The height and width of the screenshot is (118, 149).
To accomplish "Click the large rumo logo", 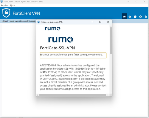I will [60, 39].
